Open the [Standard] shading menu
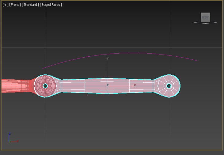Viewport: 224px width, 155px height. 30,5
